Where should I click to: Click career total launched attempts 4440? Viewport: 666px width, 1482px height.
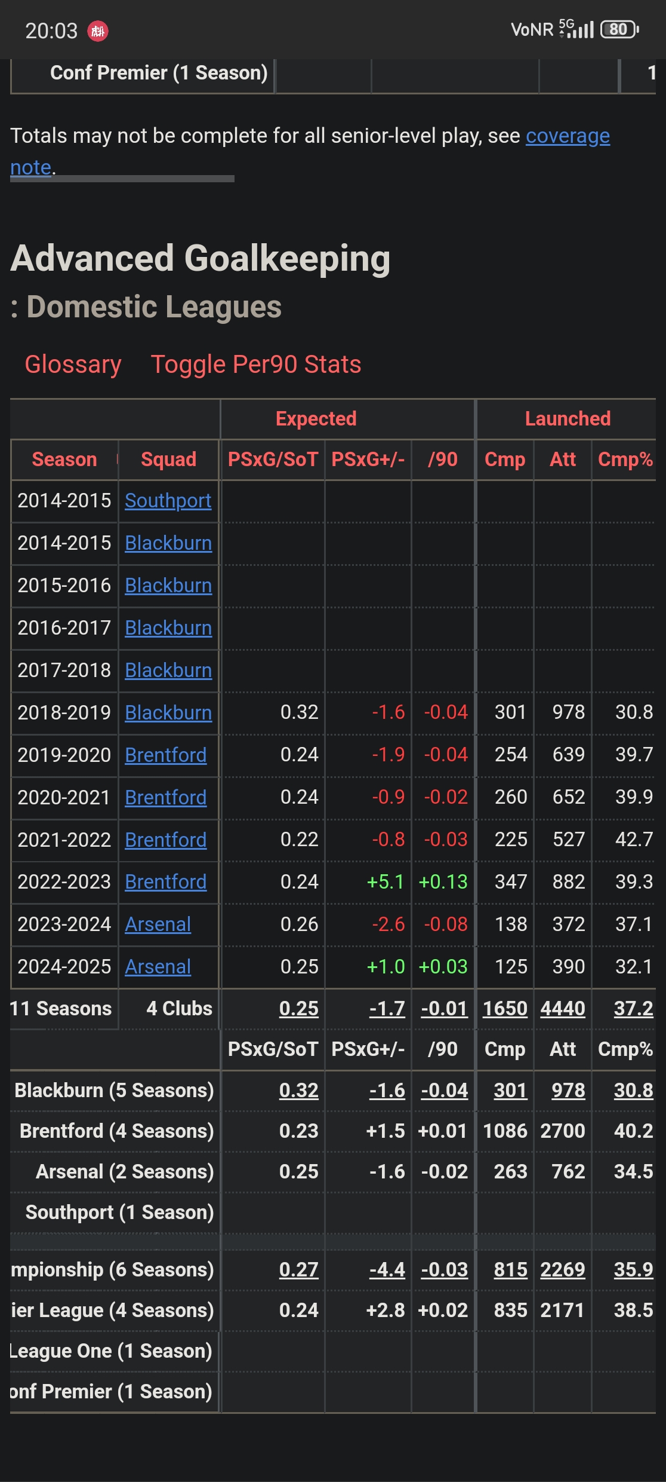click(562, 1009)
